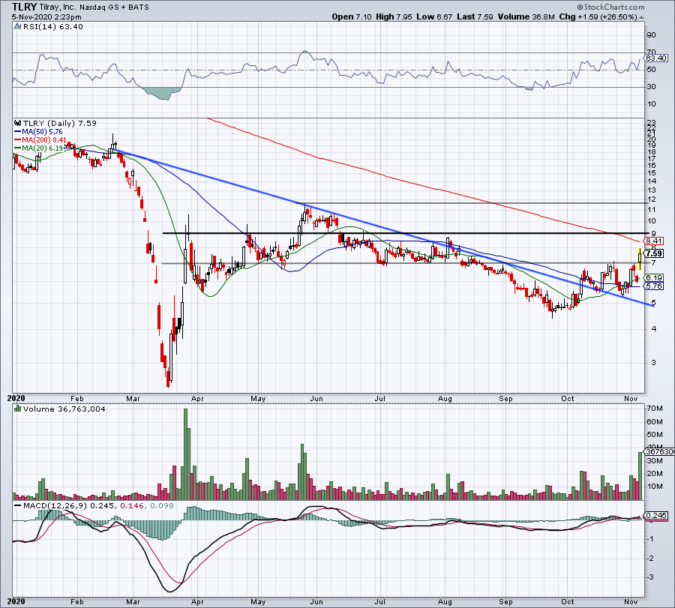
Task: Click the 5-Nov-2020 2:23pm timestamp
Action: point(46,17)
